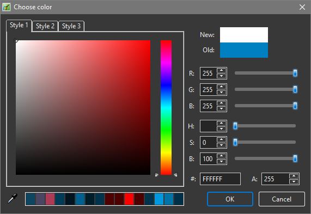The image size is (311, 214).
Task: Switch to the Style 1 tab
Action: pyautogui.click(x=19, y=26)
